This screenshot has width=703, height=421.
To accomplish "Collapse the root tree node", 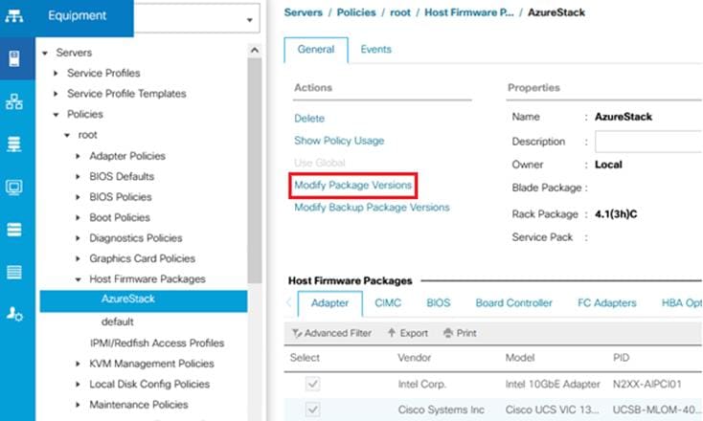I will tap(67, 135).
